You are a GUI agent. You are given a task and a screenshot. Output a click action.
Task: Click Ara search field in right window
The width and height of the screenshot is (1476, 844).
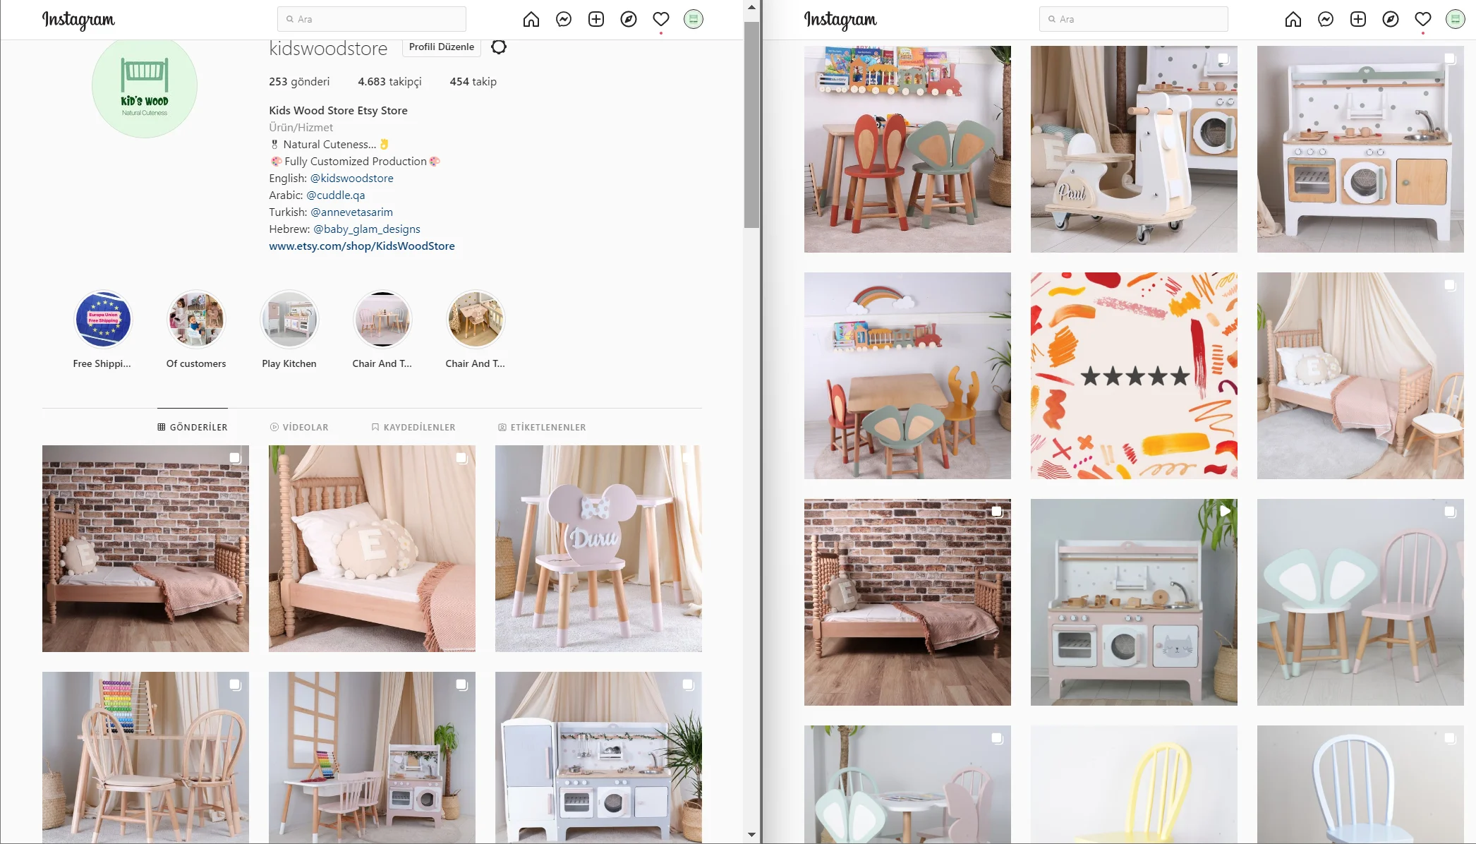[x=1134, y=19]
